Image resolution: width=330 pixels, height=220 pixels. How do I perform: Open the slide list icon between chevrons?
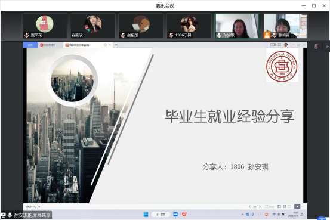click(x=254, y=206)
